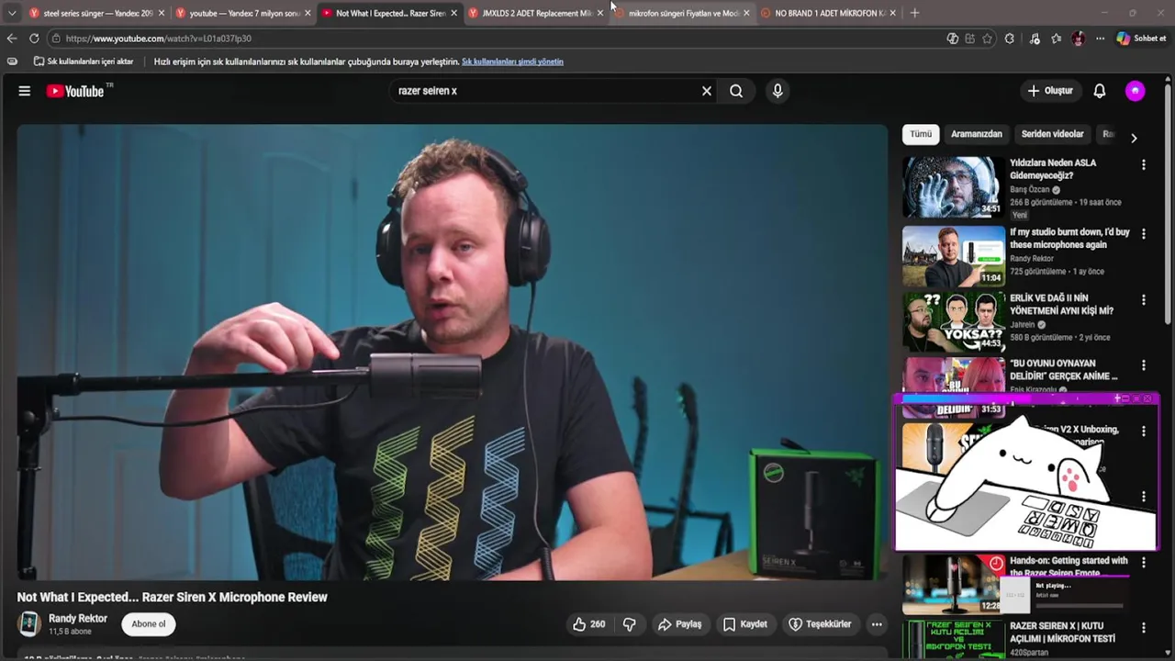Pause video by clicking the player
The width and height of the screenshot is (1175, 661).
coord(453,353)
